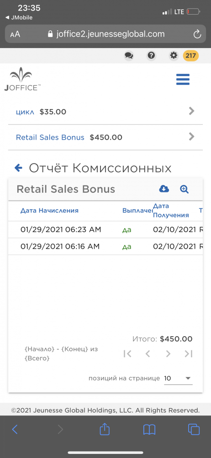Sort by Дата Начисления column header
The width and height of the screenshot is (211, 458).
(x=49, y=210)
